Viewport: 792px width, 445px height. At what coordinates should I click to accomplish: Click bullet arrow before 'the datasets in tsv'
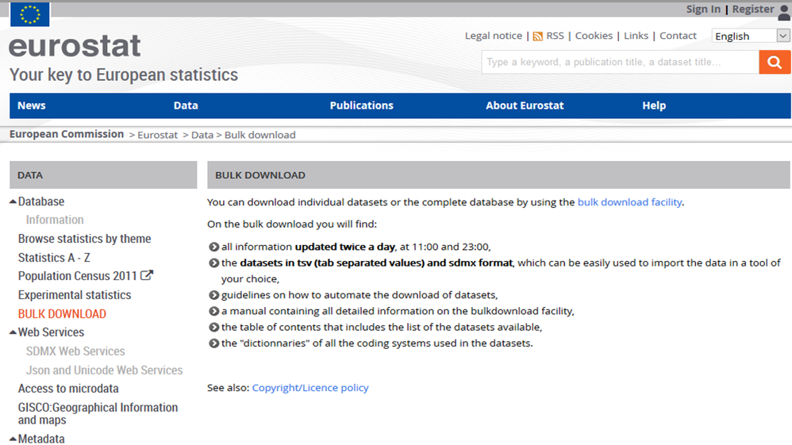tap(213, 263)
